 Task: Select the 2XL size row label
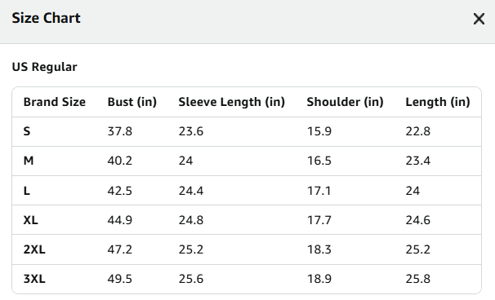tap(34, 249)
